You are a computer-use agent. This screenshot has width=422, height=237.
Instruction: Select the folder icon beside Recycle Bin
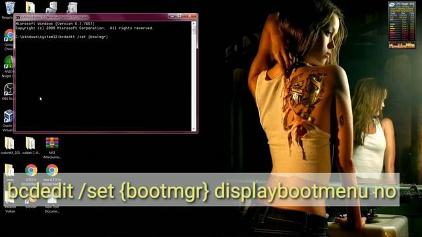tap(30, 7)
